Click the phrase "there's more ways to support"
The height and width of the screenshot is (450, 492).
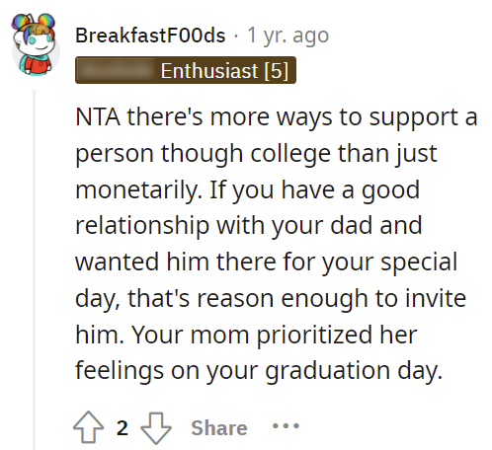pyautogui.click(x=267, y=117)
